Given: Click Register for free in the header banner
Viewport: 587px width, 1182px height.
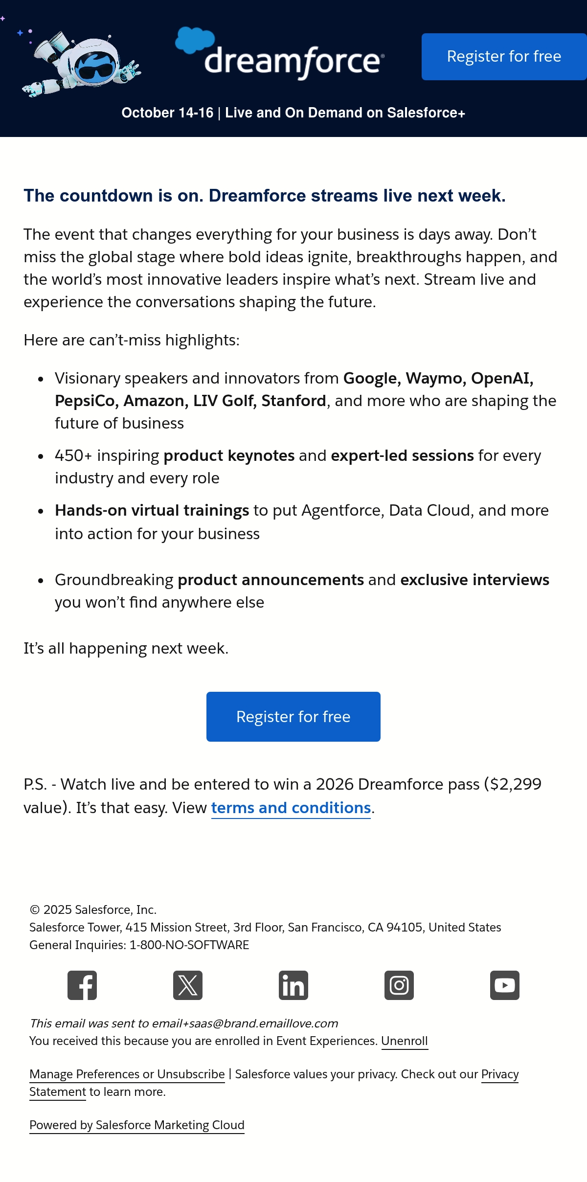Looking at the screenshot, I should click(504, 57).
